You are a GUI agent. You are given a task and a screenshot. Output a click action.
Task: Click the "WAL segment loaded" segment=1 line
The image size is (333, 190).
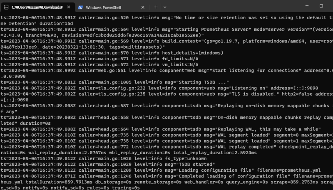point(166,141)
